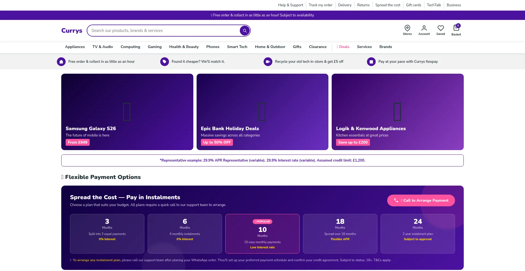Open the Gifts menu
Screen dimensions: 525x271
click(297, 47)
